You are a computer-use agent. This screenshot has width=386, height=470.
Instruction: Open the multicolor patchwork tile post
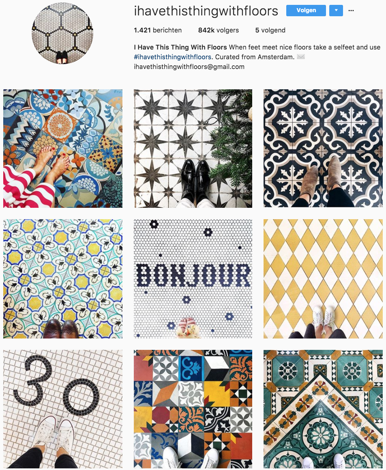click(x=193, y=409)
